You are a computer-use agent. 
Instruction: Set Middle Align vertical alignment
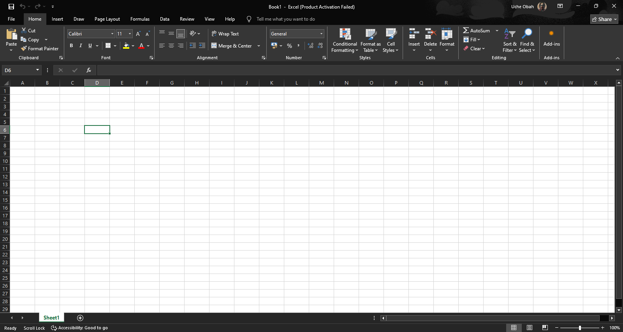tap(171, 34)
